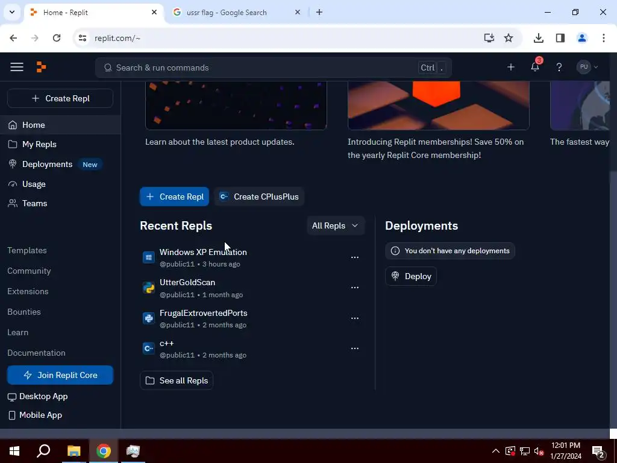617x463 pixels.
Task: Click the UtterGoldScan Python icon
Action: point(149,288)
